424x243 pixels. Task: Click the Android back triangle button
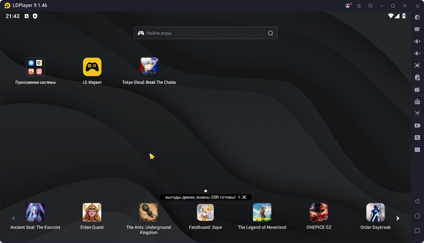pos(417,201)
